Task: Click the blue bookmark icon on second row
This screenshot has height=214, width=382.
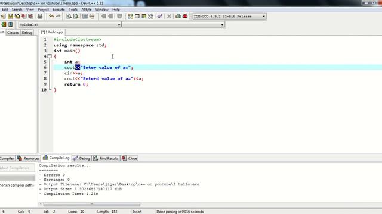Action: coord(11,24)
